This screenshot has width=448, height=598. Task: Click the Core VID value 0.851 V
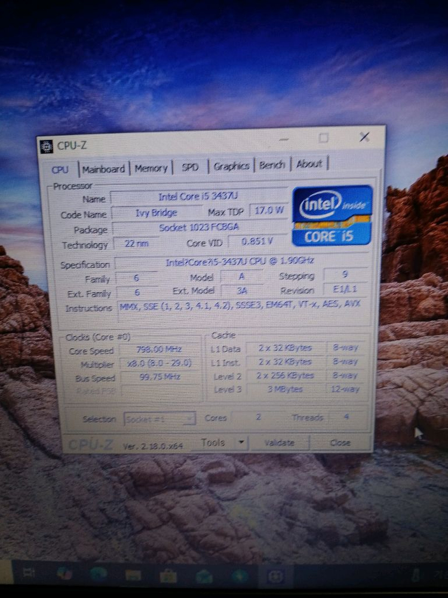click(x=257, y=242)
